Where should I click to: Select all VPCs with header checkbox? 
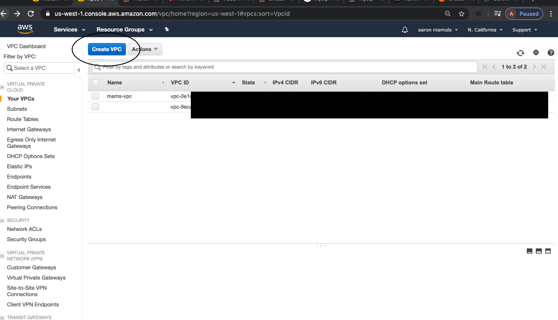click(x=96, y=83)
